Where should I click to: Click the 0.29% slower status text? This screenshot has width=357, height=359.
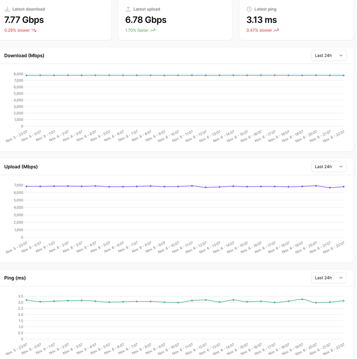pos(17,30)
